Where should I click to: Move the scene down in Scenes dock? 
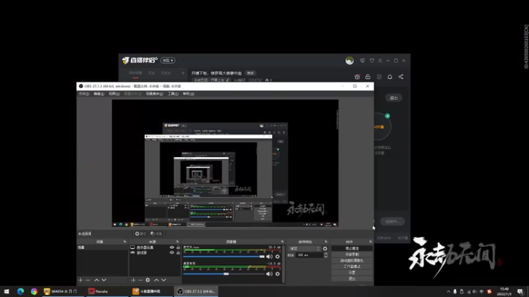[104, 280]
